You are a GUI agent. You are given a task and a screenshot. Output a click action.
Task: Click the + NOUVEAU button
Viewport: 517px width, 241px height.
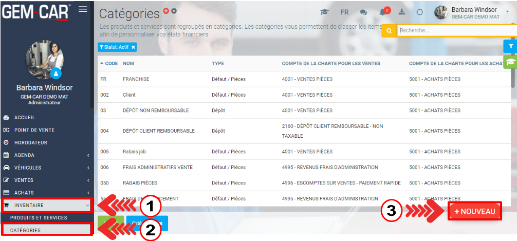(474, 211)
